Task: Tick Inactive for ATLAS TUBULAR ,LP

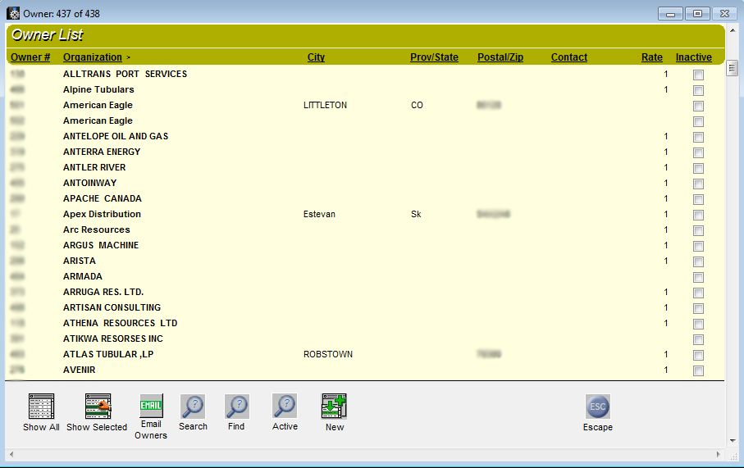Action: [698, 355]
